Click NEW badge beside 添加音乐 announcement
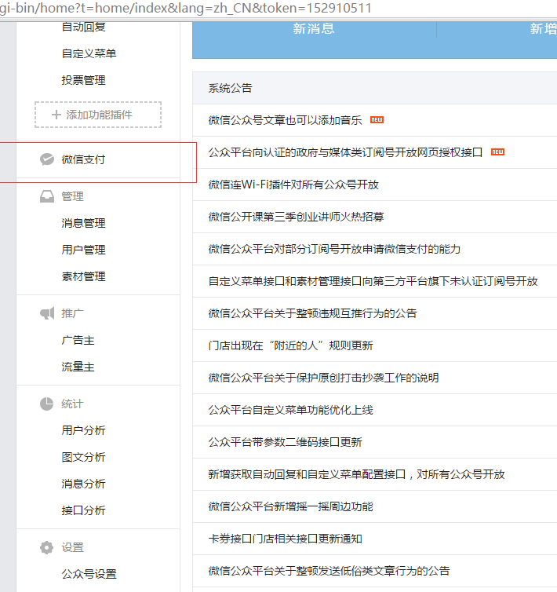This screenshot has height=592, width=557. (x=377, y=119)
